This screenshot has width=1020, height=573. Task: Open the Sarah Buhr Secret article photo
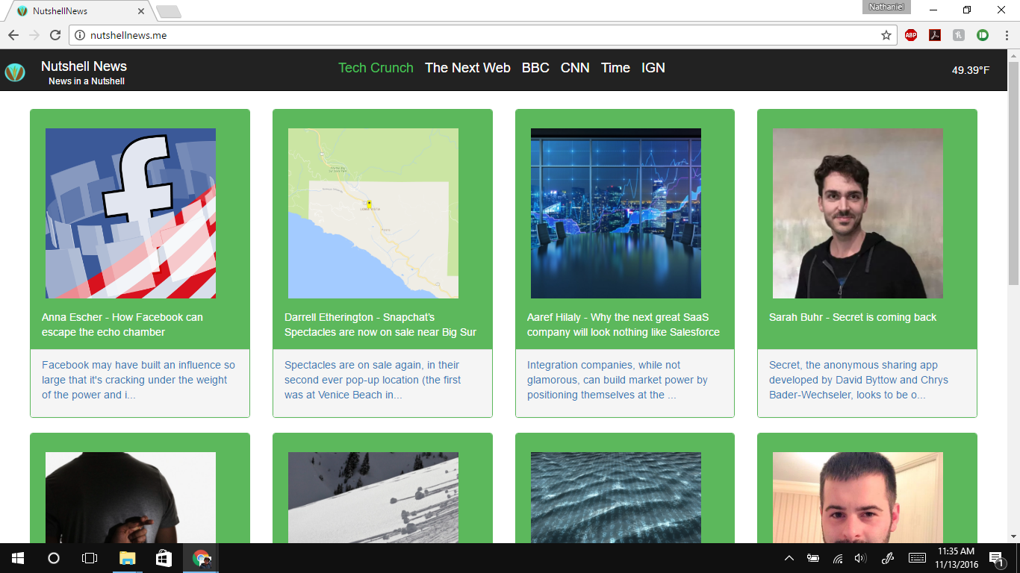(x=858, y=213)
